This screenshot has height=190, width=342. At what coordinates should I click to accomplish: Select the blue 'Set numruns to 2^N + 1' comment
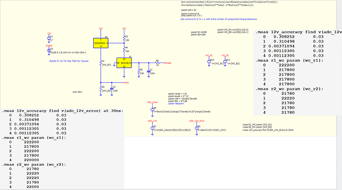(x=219, y=19)
